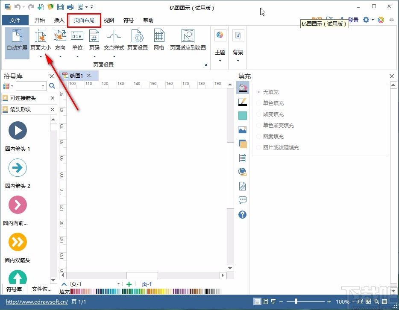The image size is (399, 310).
Task: Save the drawing with the floppy disk icon
Action: pyautogui.click(x=60, y=7)
